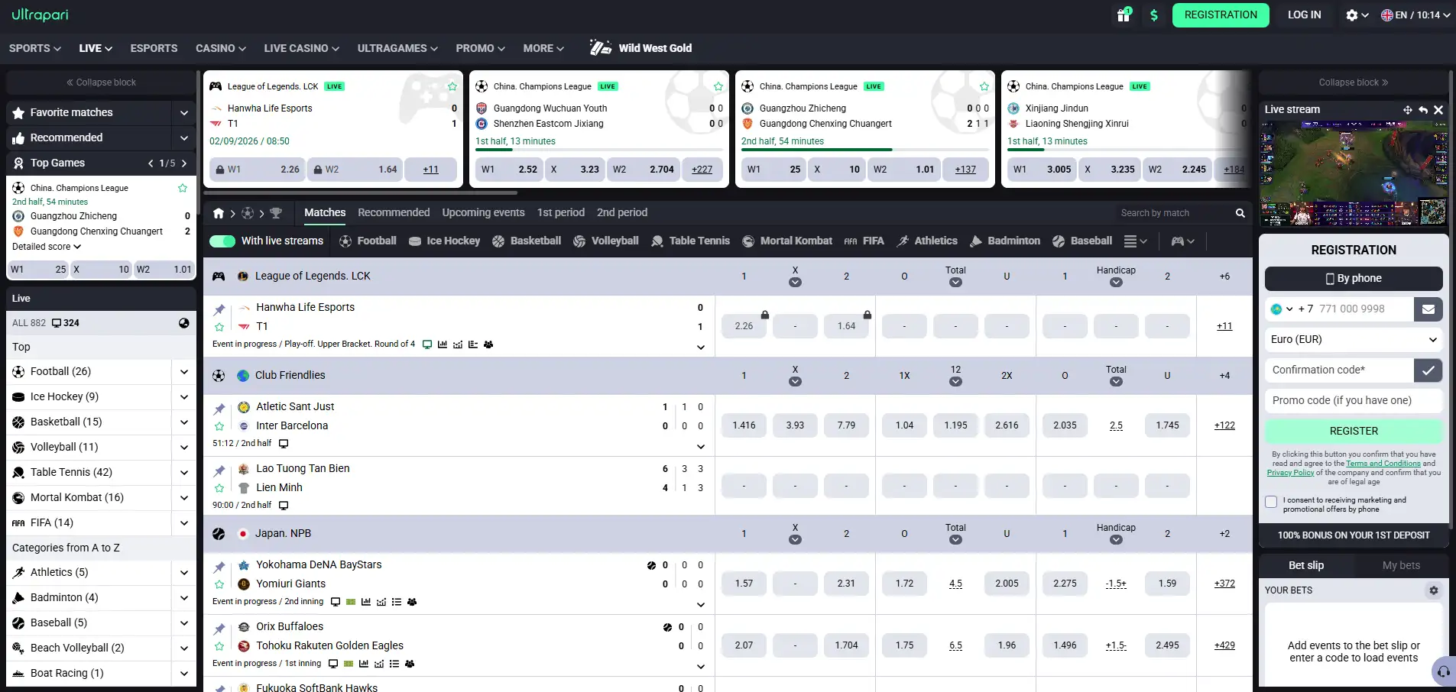
Task: Focus the Promo code input field
Action: pyautogui.click(x=1354, y=401)
